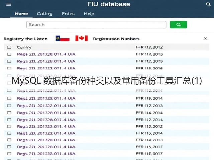Select the checkbox for row FFR 114,2014

pyautogui.click(x=9, y=113)
